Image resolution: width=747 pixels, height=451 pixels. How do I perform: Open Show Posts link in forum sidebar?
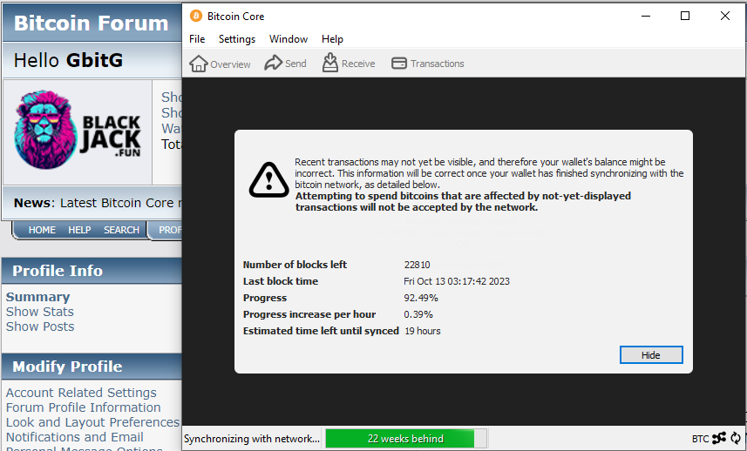click(x=40, y=326)
